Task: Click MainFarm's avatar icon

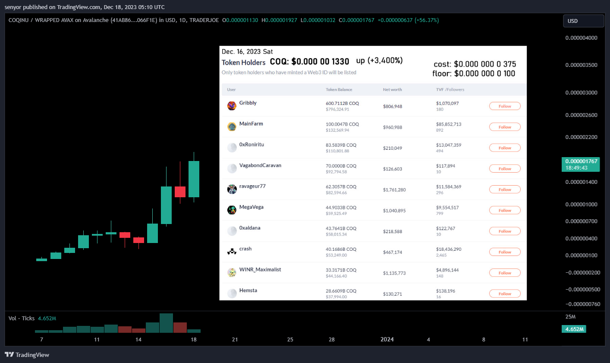Action: click(232, 126)
